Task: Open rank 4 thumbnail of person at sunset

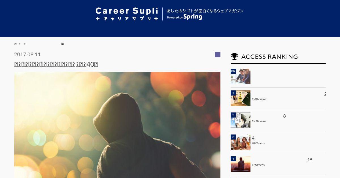Action: coord(241,164)
